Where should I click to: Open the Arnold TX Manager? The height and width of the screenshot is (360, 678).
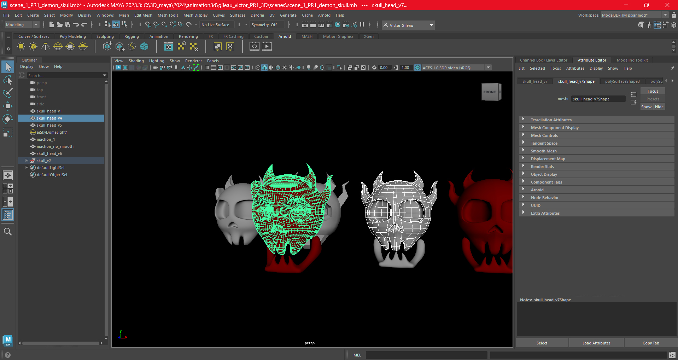pyautogui.click(x=169, y=46)
